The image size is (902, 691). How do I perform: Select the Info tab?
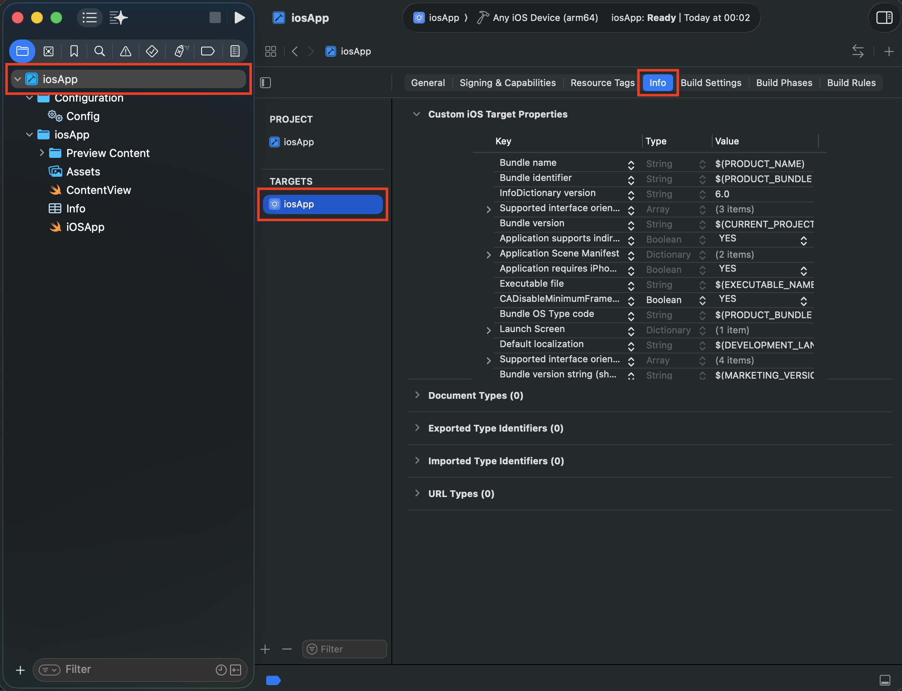(x=658, y=83)
